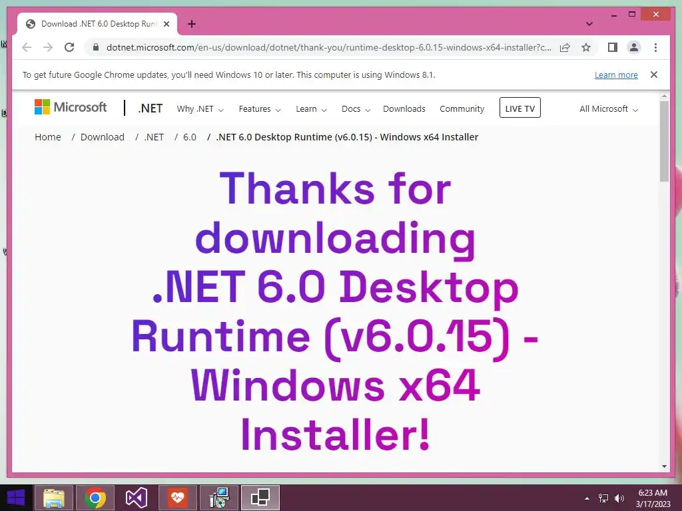This screenshot has width=682, height=511.
Task: Share this page via the share icon
Action: 565,47
